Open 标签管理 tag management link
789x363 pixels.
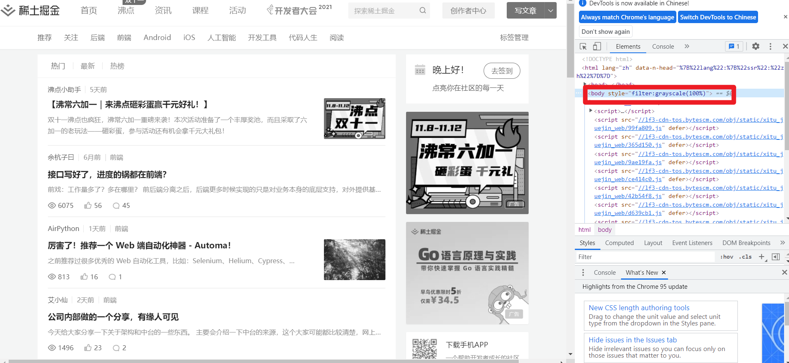click(x=514, y=38)
